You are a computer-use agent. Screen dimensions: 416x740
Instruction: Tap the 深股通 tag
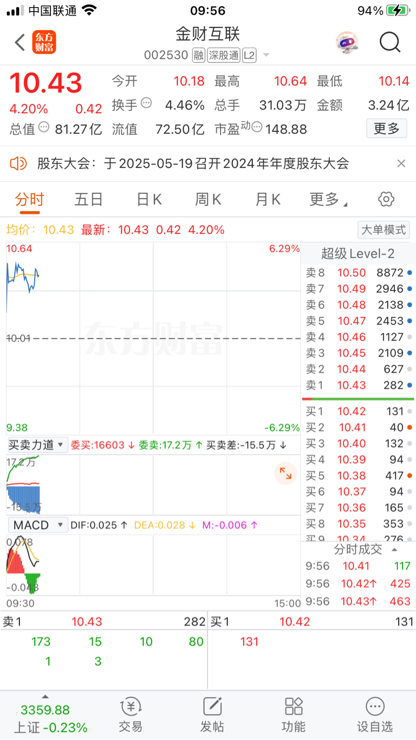223,55
